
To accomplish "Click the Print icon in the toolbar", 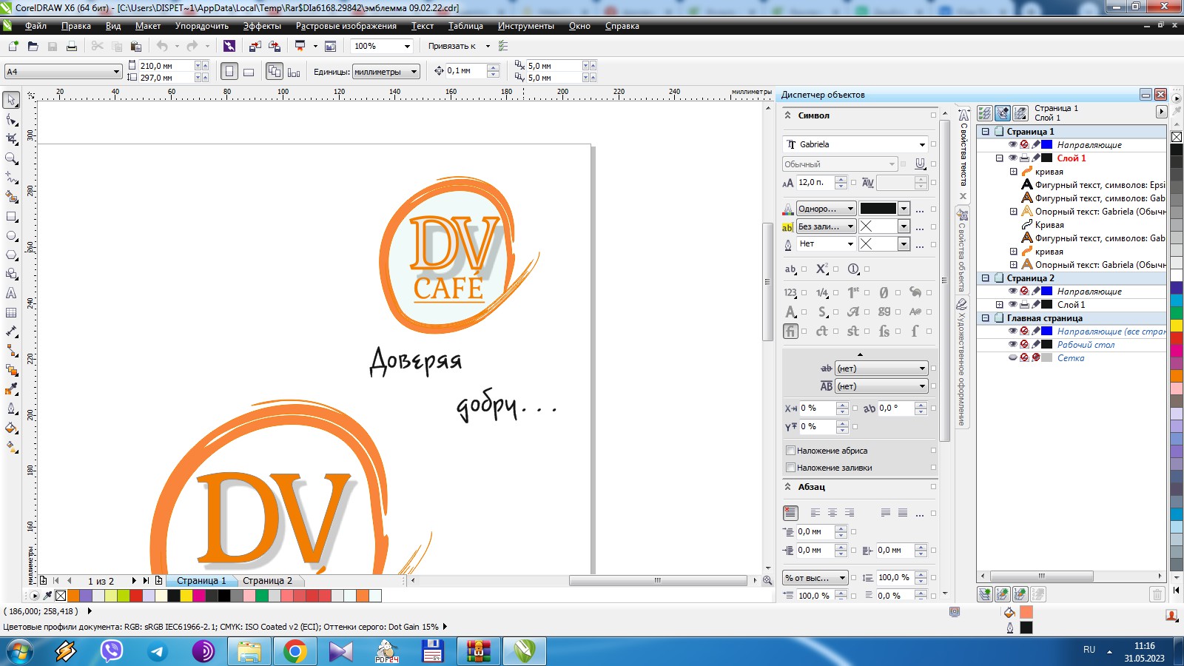I will click(71, 46).
